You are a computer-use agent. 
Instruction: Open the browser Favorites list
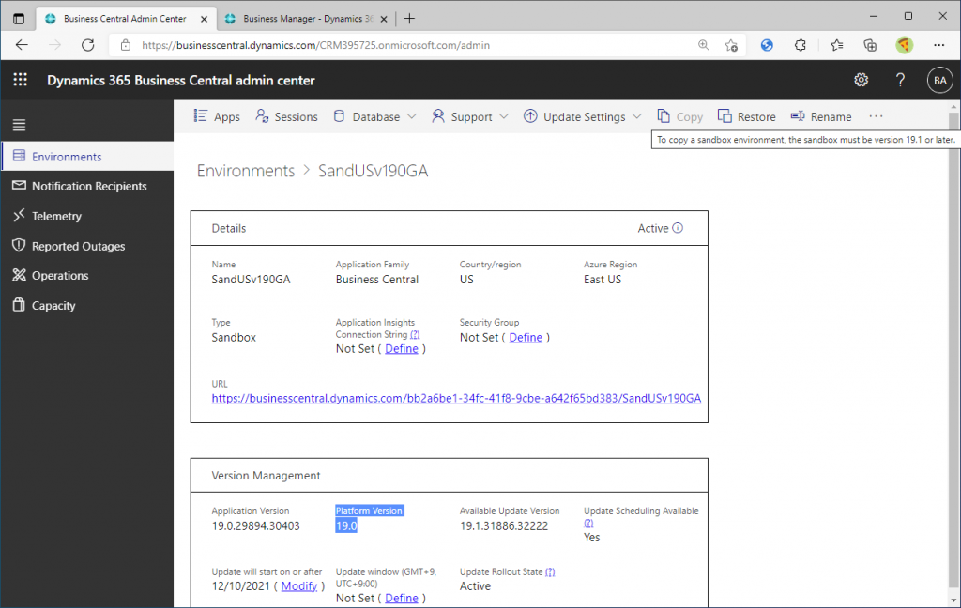pos(836,45)
